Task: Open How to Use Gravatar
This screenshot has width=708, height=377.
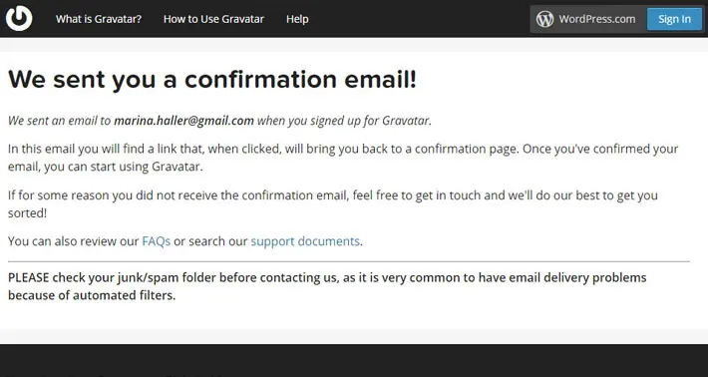Action: tap(213, 19)
